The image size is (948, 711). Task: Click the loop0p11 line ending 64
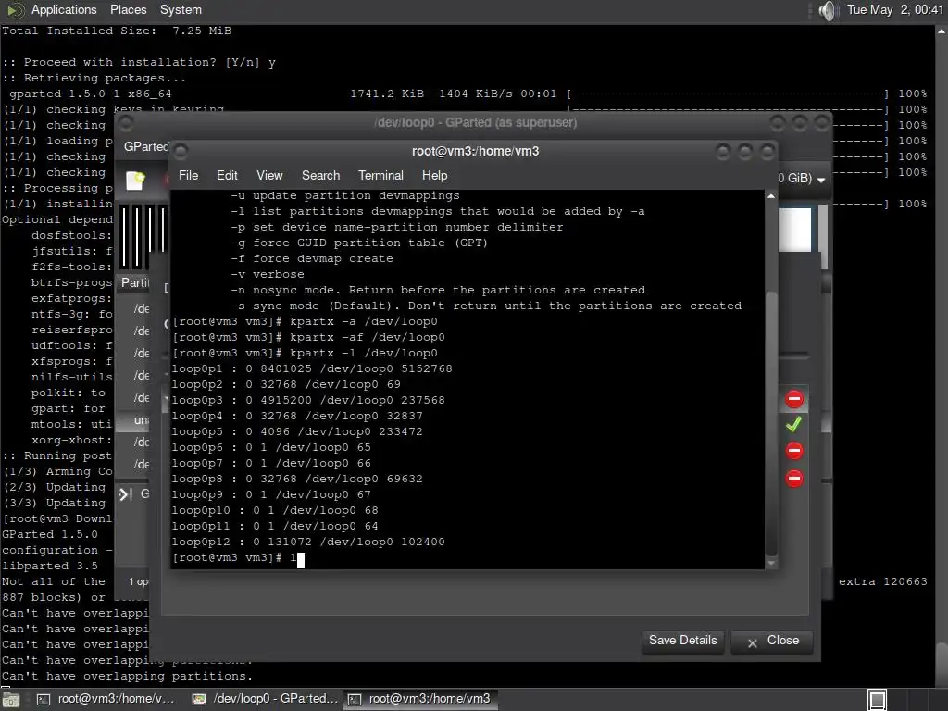point(275,526)
